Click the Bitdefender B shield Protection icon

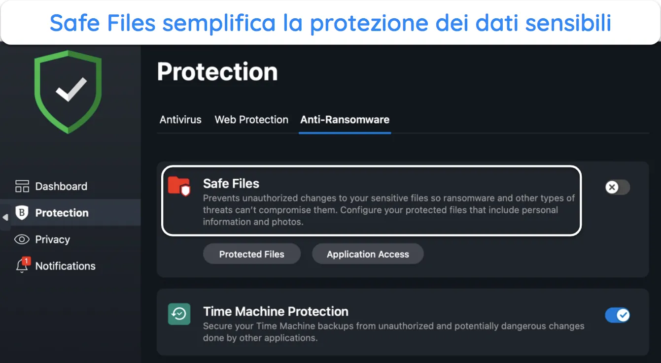[x=22, y=213]
